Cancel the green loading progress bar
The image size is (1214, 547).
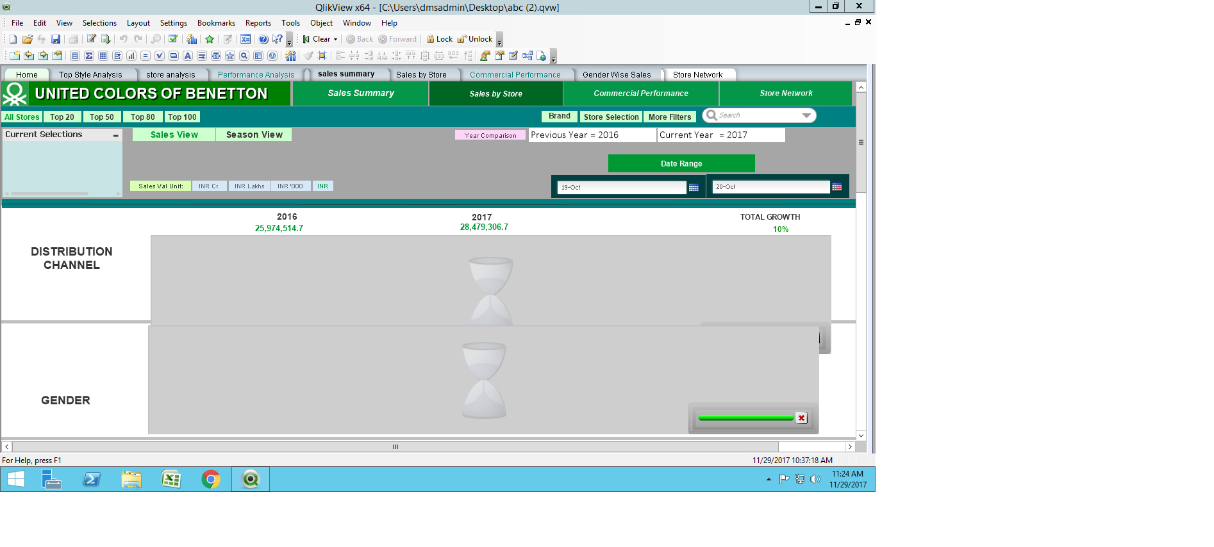coord(801,418)
